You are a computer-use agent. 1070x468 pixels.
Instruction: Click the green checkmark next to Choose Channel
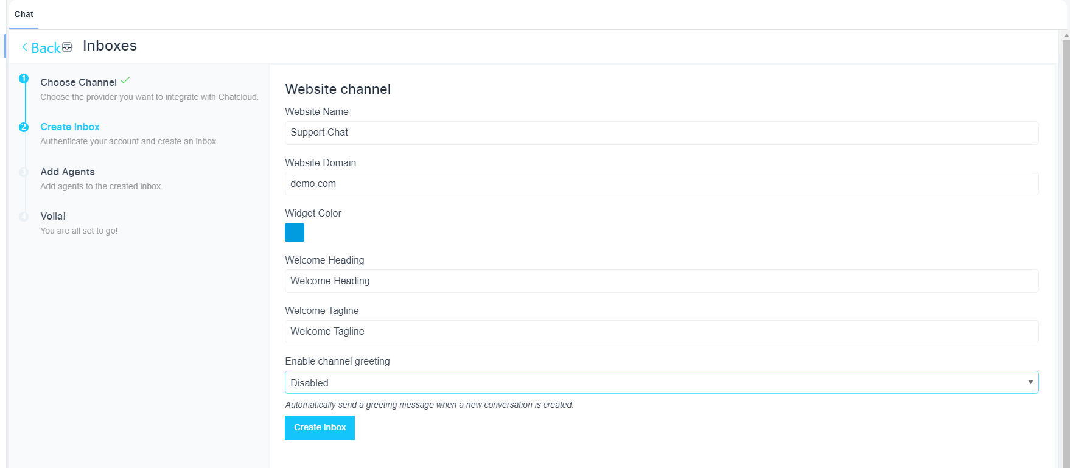pos(125,80)
